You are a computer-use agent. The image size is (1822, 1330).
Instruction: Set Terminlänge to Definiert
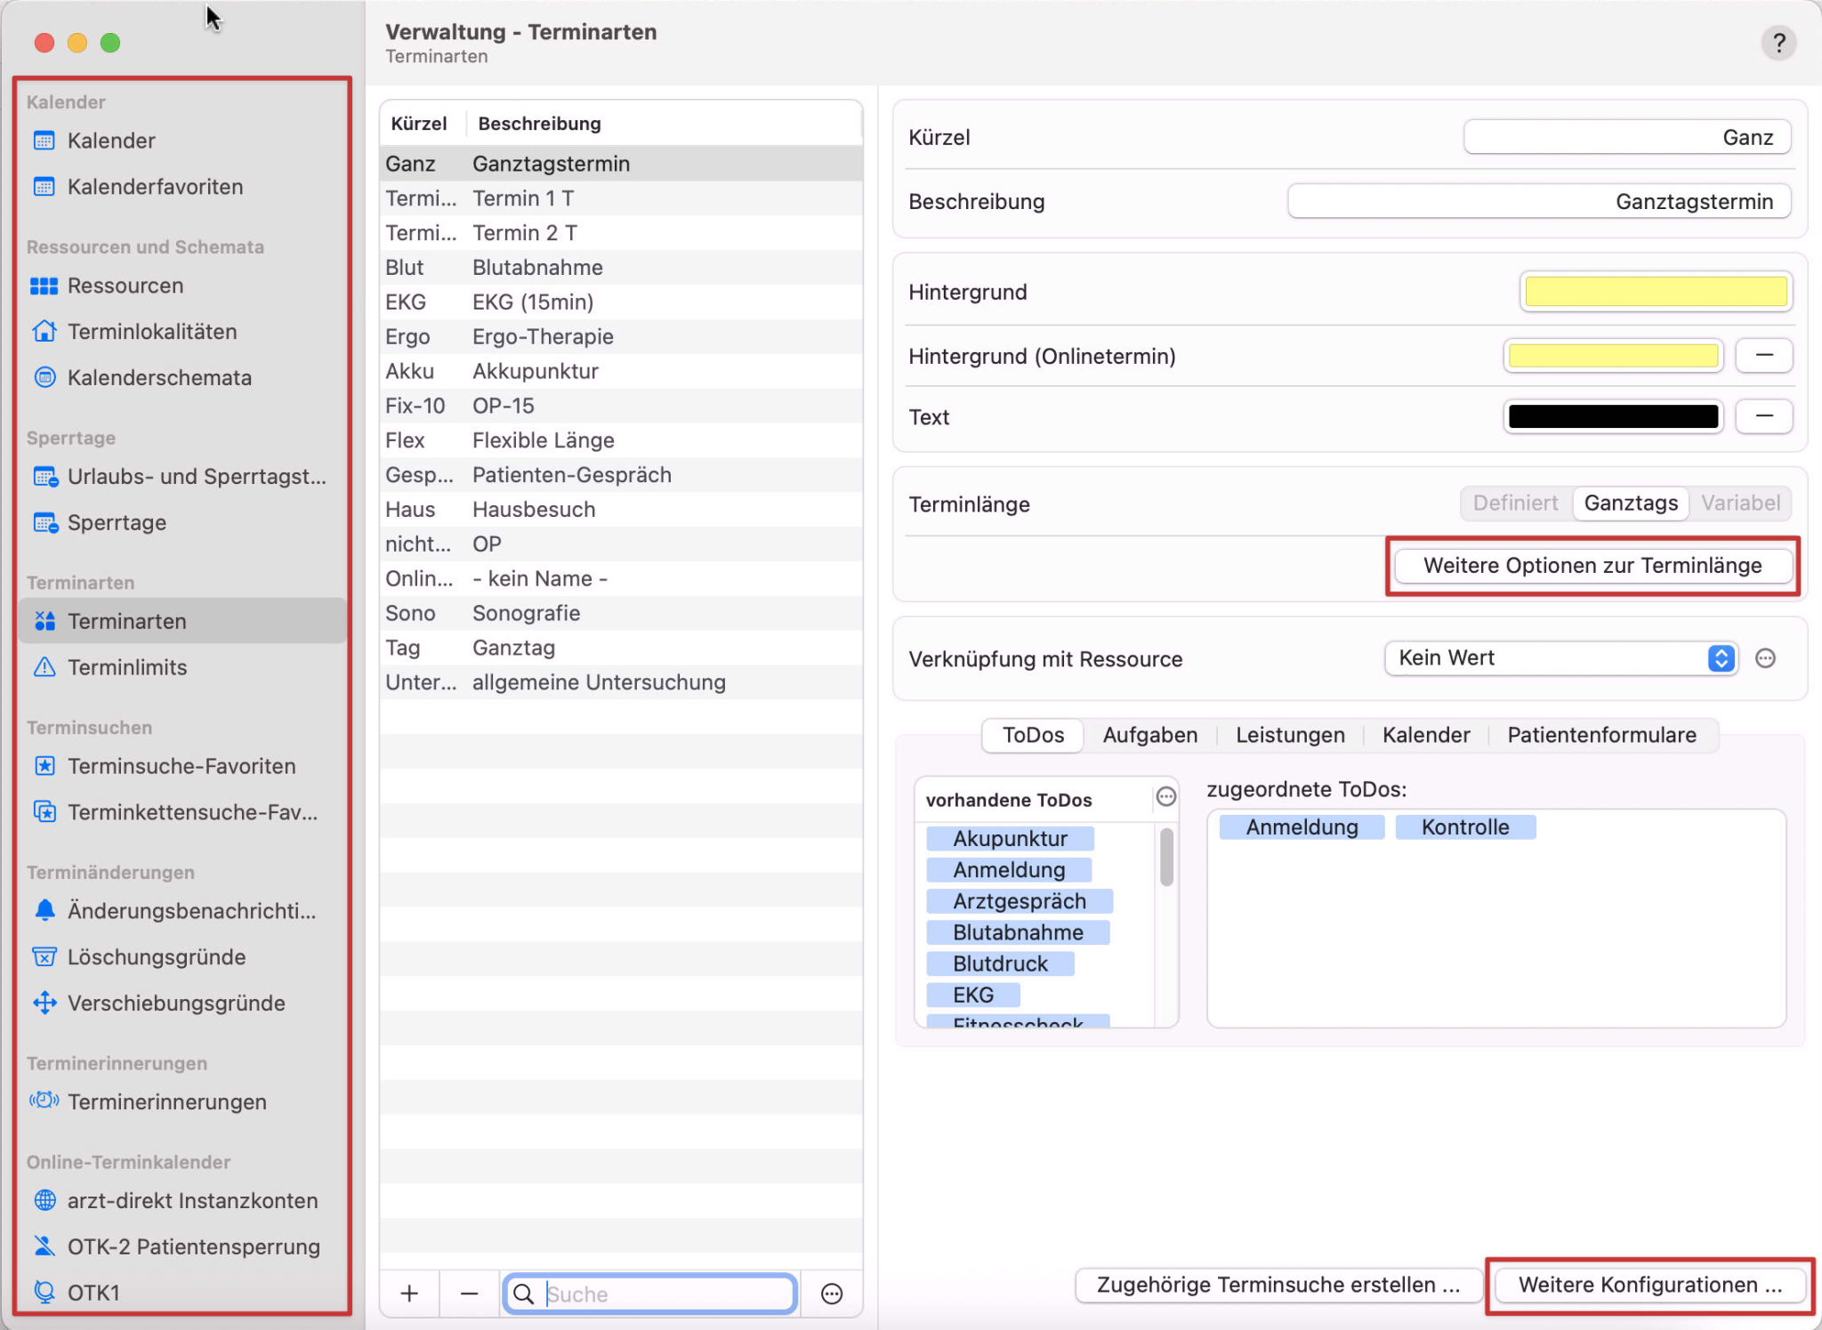pos(1515,504)
